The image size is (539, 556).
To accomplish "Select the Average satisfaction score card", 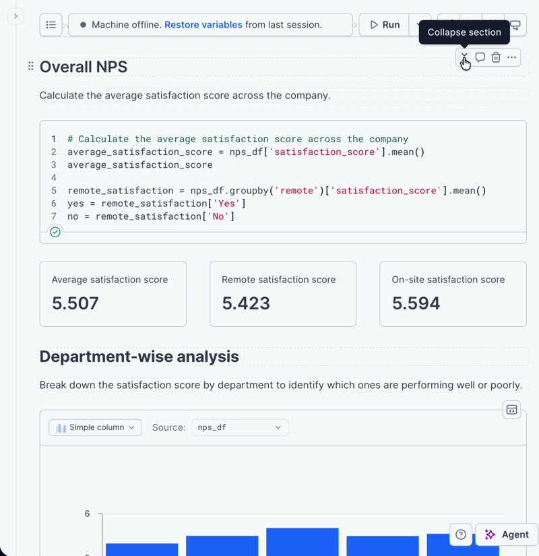I will coord(113,294).
